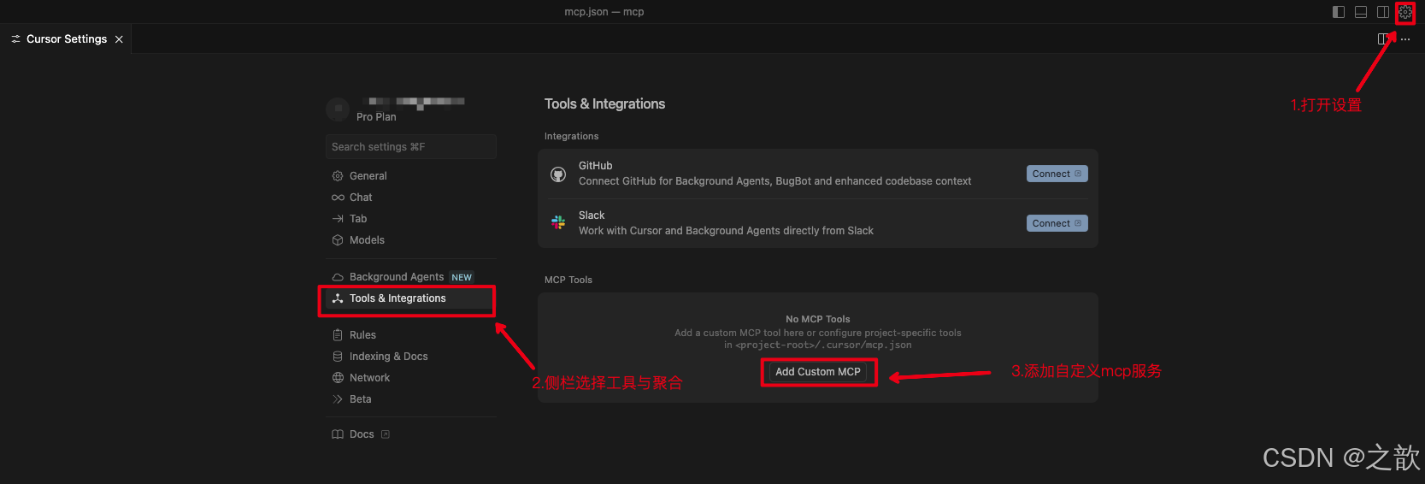Screen dimensions: 1425x484
Task: Select Tools & Integrations in sidebar
Action: pyautogui.click(x=410, y=298)
